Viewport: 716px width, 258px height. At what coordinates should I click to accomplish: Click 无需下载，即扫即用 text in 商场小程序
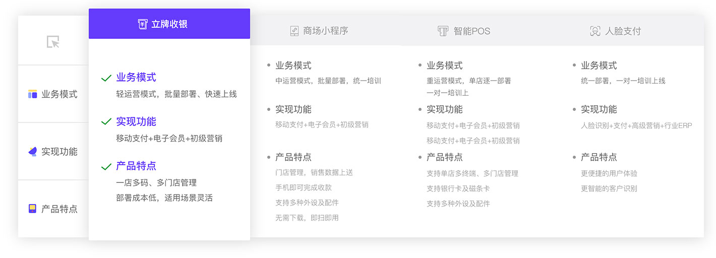(x=307, y=218)
